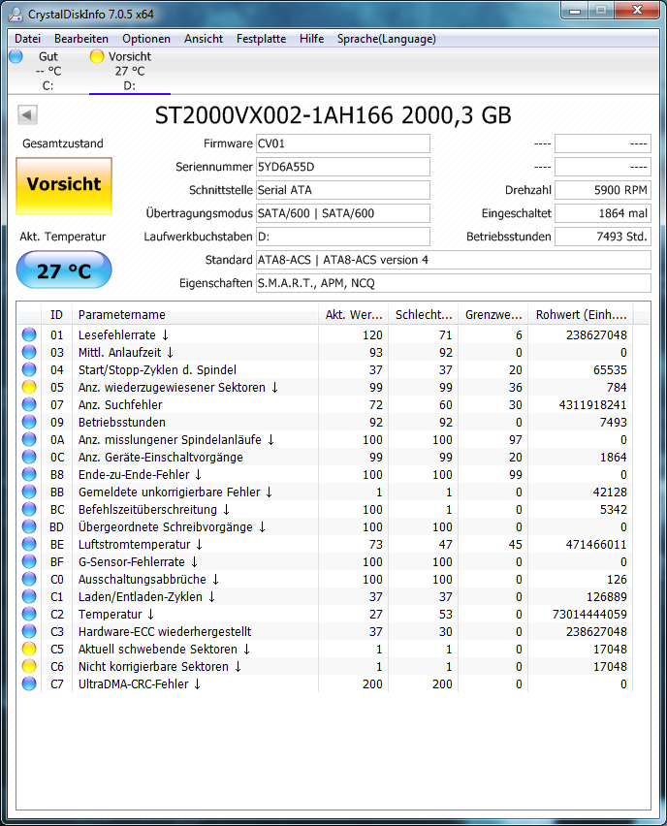Open the Datei menu

click(x=27, y=39)
